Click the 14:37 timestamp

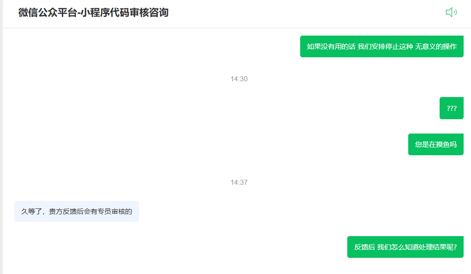coord(239,183)
